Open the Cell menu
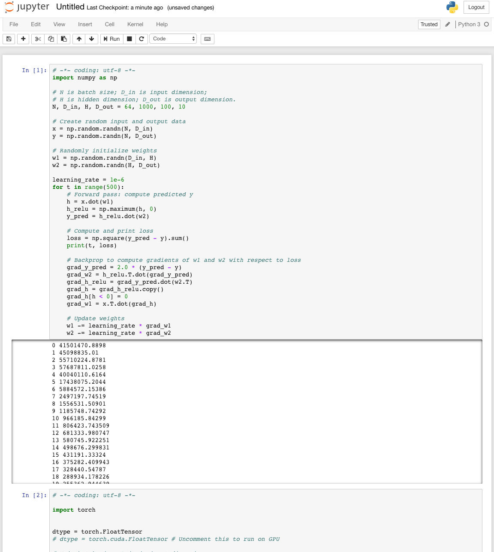 [x=110, y=24]
